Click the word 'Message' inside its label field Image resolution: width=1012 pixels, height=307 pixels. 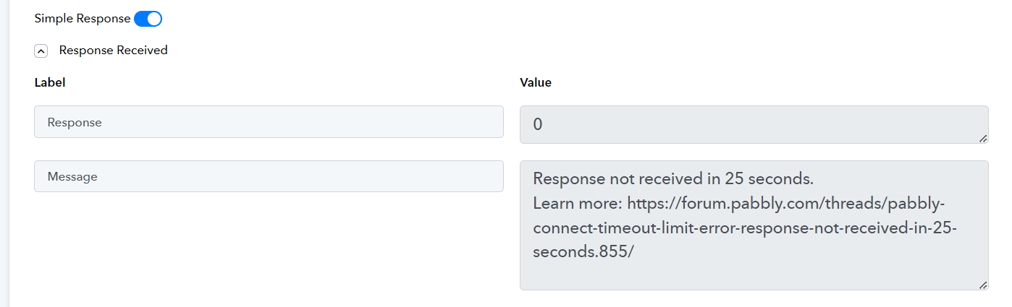[x=72, y=176]
